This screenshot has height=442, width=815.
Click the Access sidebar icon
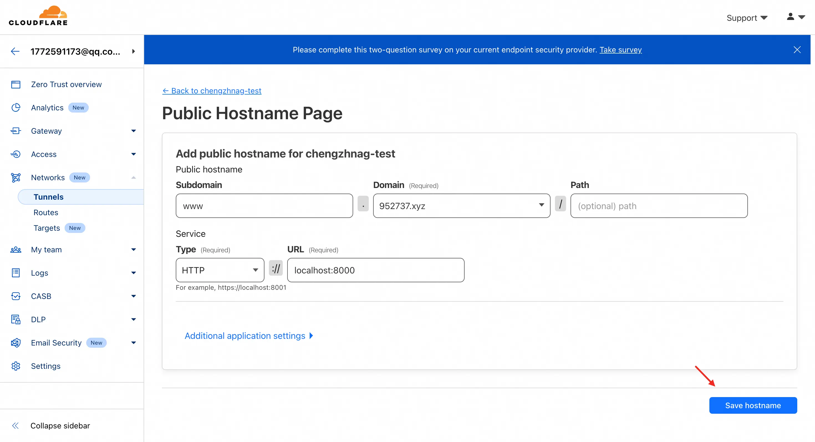point(16,154)
